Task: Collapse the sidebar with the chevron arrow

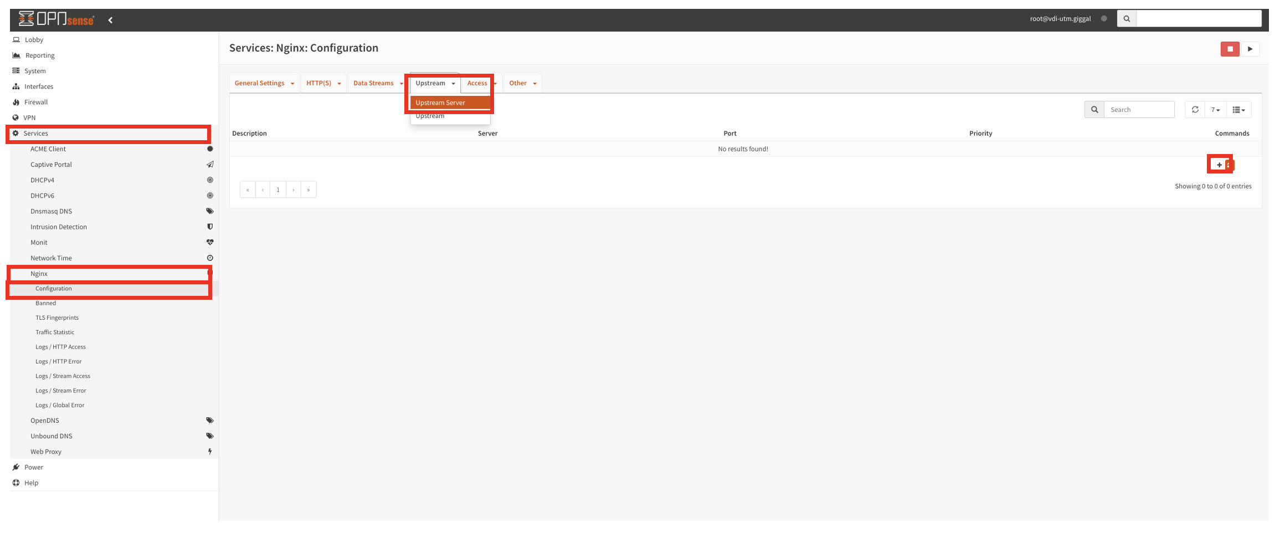Action: pos(110,20)
